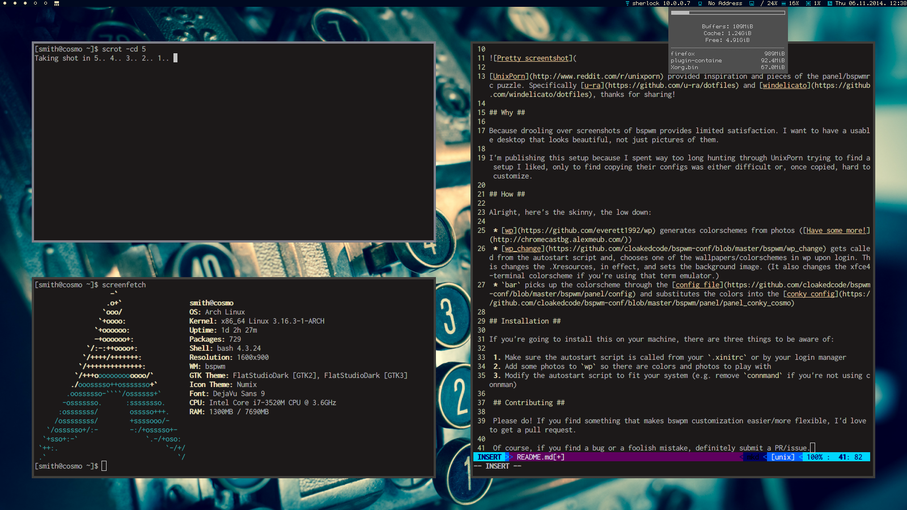Click the plugin-containe process row

click(x=728, y=61)
